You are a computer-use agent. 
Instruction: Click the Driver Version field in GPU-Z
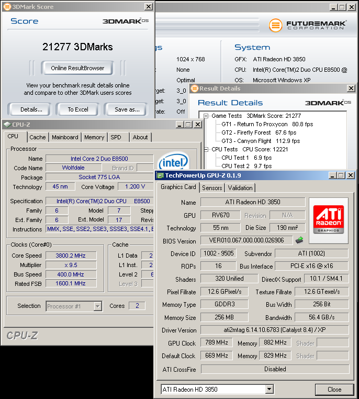275,330
